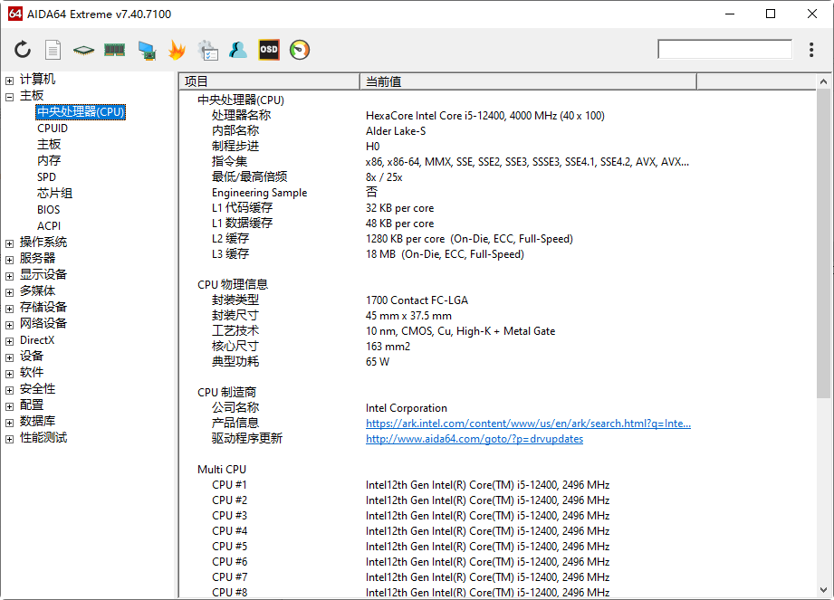Open the Report wizard document icon
The width and height of the screenshot is (834, 600).
click(x=53, y=50)
